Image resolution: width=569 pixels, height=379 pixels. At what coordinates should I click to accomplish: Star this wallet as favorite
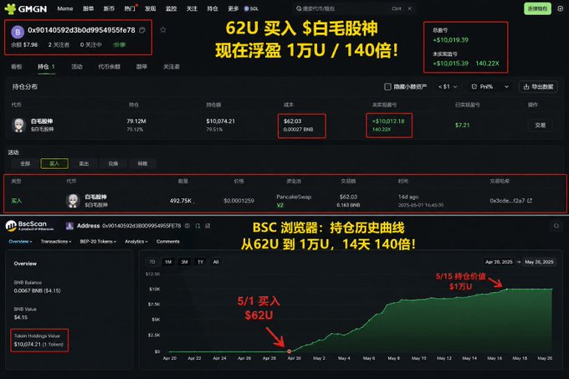[x=163, y=30]
